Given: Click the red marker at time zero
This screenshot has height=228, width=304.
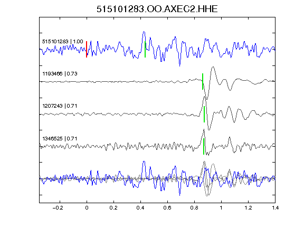Looking at the screenshot, I should click(x=87, y=49).
